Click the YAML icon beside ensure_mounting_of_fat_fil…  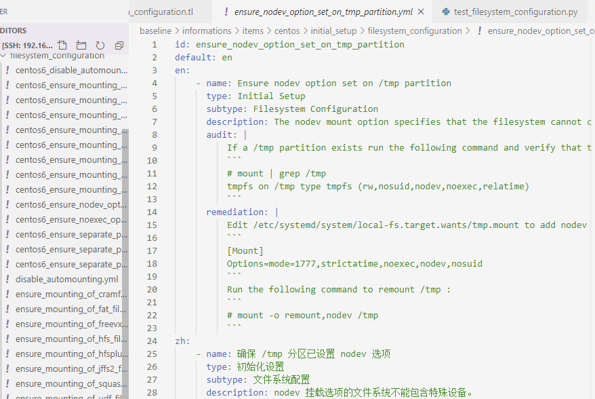(x=7, y=309)
